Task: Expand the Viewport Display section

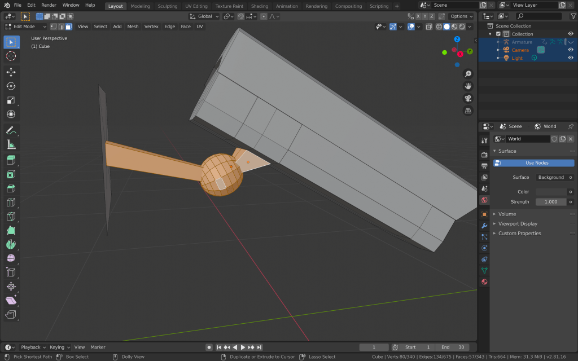Action: point(518,224)
